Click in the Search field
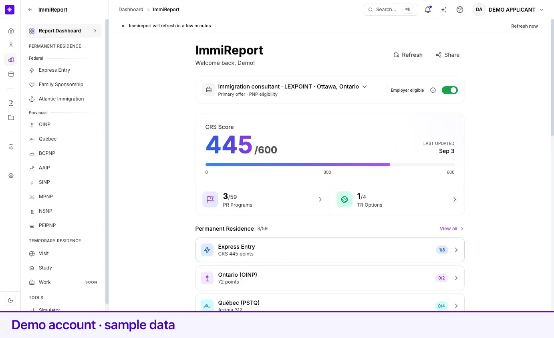Viewport: 554px width, 338px height. 390,10
